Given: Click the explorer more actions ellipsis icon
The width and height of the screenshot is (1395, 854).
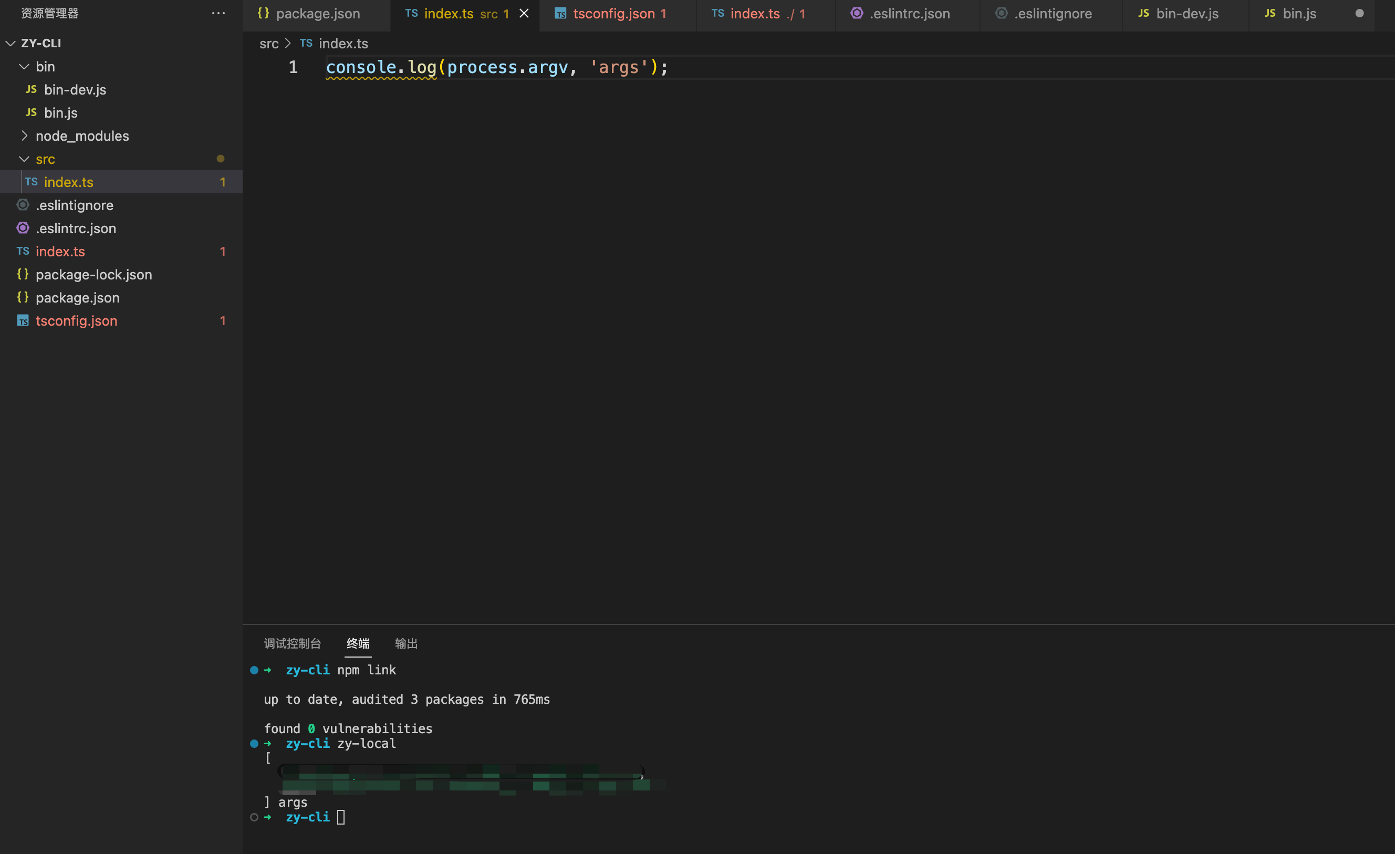Looking at the screenshot, I should 218,13.
